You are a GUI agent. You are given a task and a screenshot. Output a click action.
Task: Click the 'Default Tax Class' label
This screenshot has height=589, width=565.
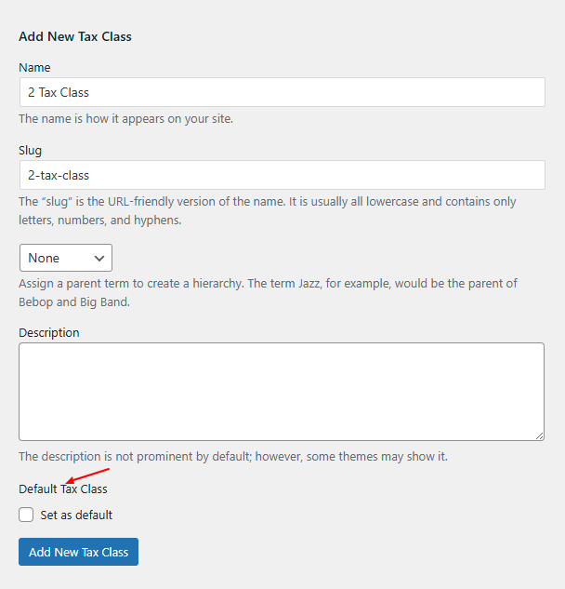(63, 489)
